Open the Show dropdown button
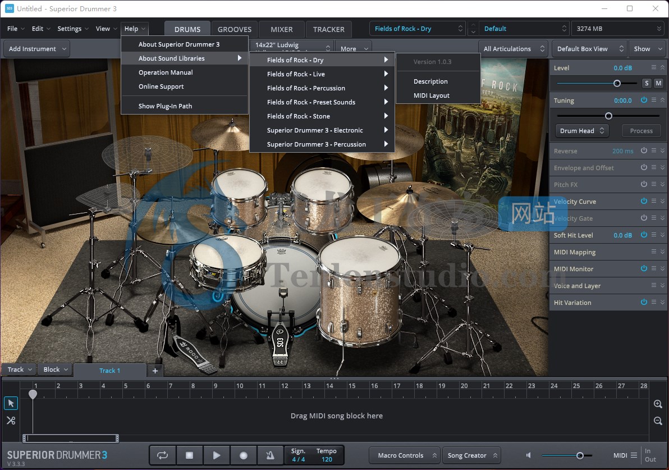Image resolution: width=669 pixels, height=470 pixels. tap(647, 49)
